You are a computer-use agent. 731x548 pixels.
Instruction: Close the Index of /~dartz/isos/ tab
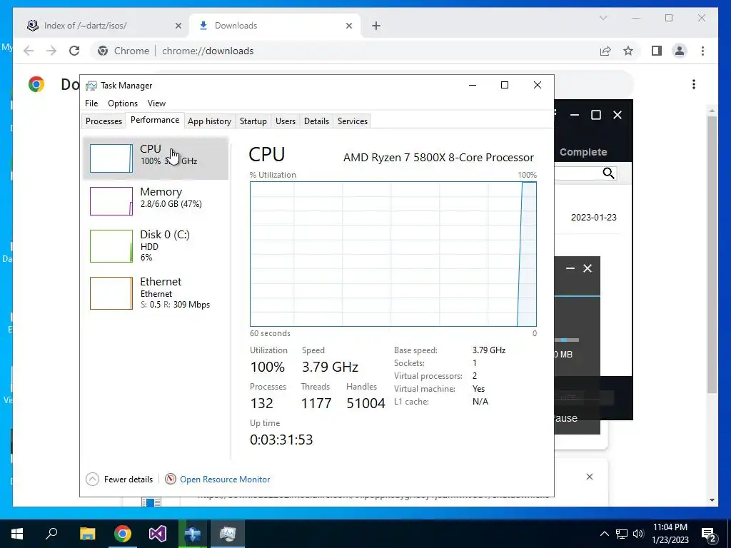tap(178, 26)
